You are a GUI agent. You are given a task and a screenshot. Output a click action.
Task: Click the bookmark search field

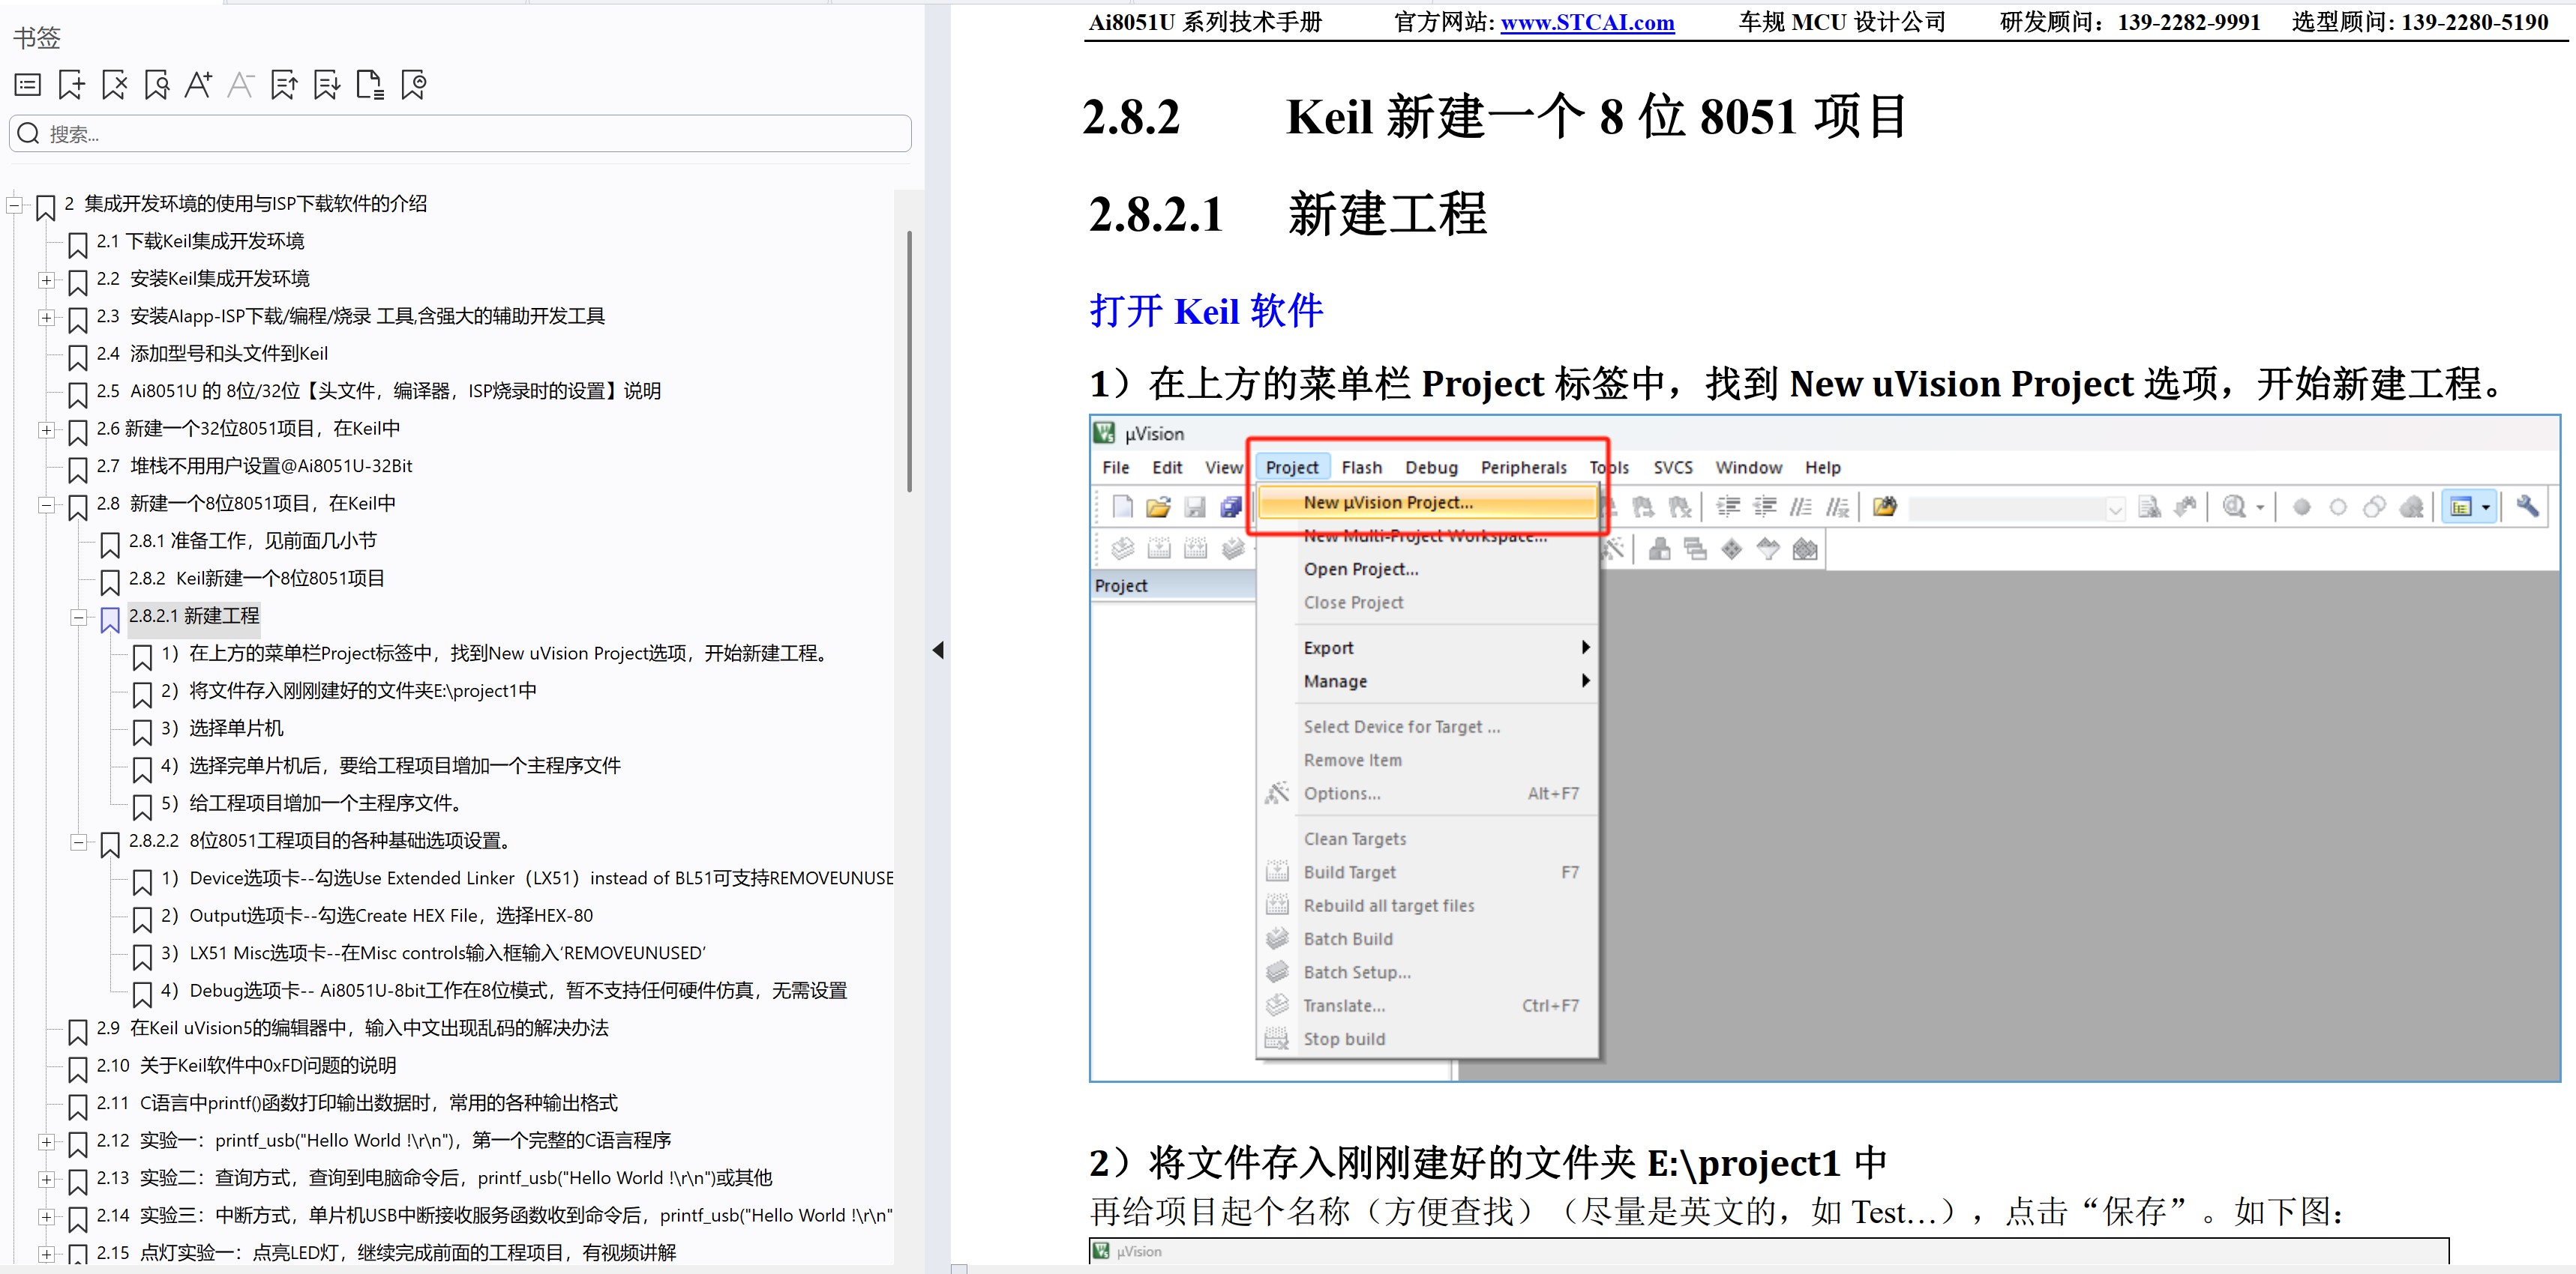[460, 134]
